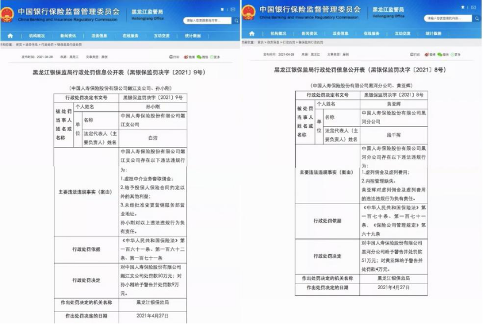Open 机构概况 menu on the 8号 page
Screen dimensions: 483x324
click(278, 33)
